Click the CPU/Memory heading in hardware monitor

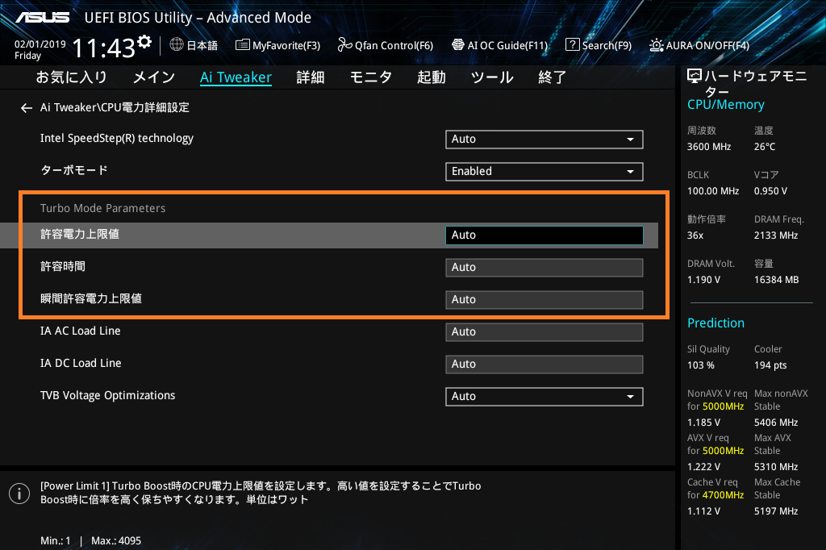[x=726, y=104]
